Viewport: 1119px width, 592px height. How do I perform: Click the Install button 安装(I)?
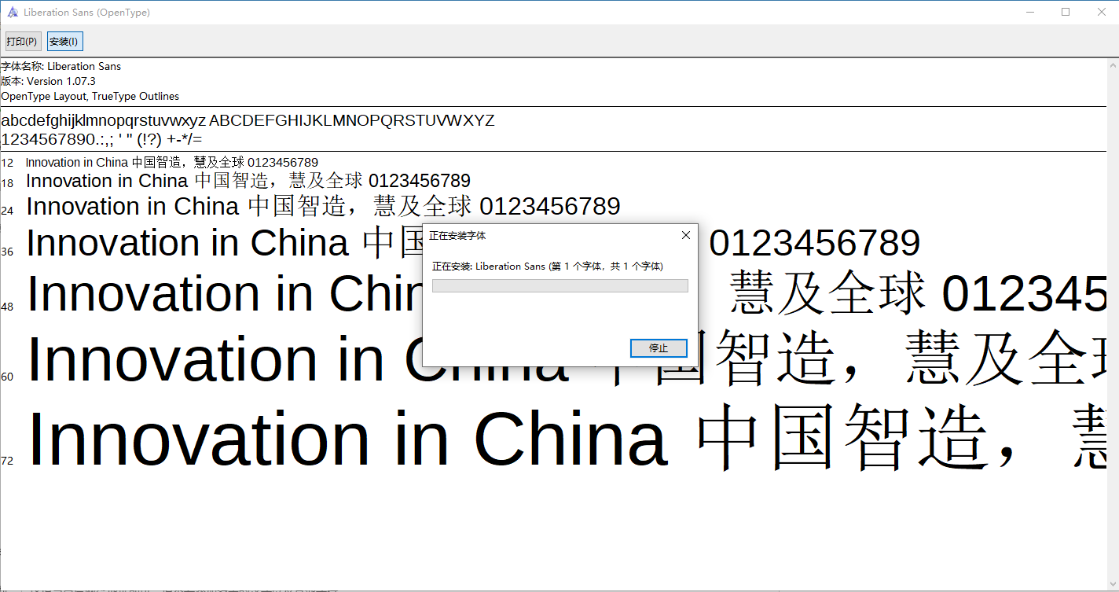pyautogui.click(x=64, y=42)
